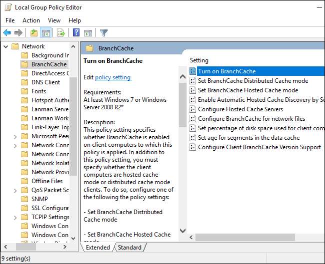Viewport: 325px width, 264px height.
Task: Click the Forward arrow toolbar icon
Action: click(18, 33)
